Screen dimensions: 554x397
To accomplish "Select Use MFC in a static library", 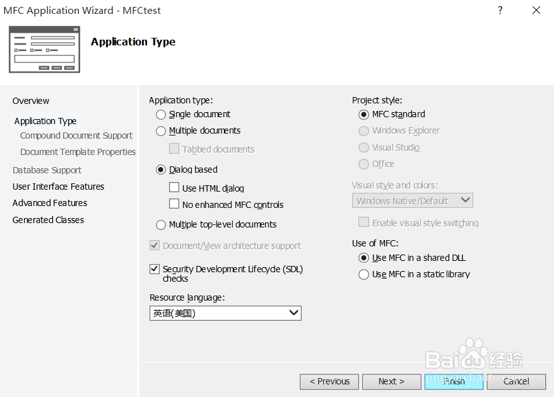I will (363, 275).
